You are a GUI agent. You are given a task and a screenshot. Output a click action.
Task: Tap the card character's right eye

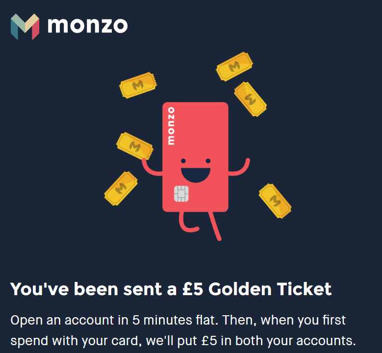coord(208,161)
